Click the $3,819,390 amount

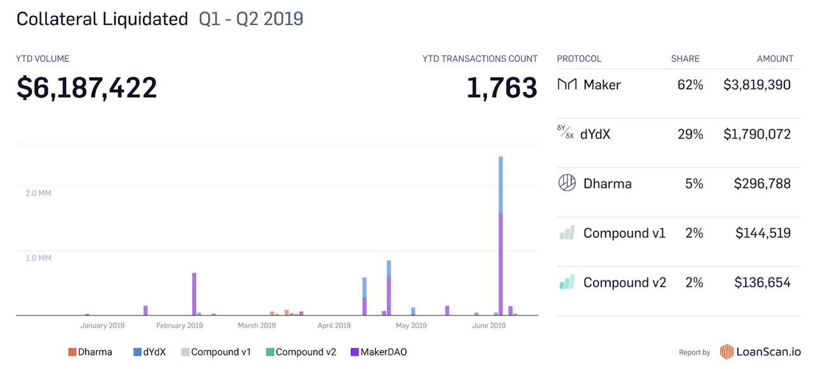pyautogui.click(x=757, y=85)
